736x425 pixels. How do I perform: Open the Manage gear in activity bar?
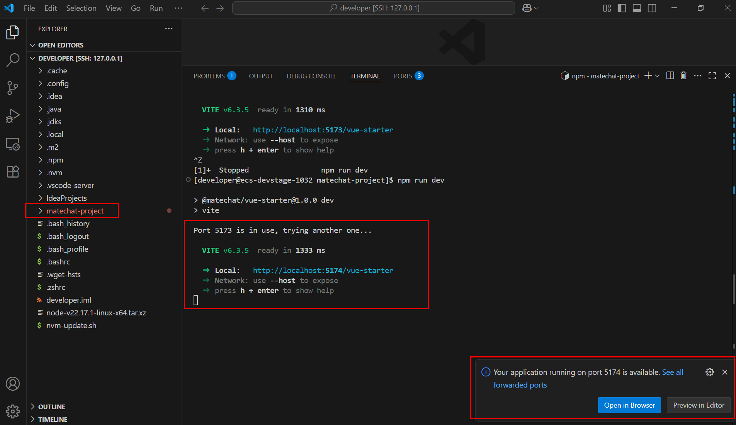pos(13,411)
